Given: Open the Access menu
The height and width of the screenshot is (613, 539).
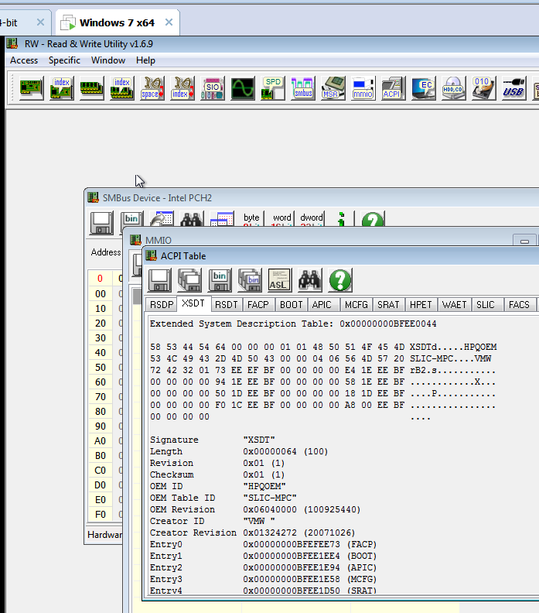Looking at the screenshot, I should [24, 60].
